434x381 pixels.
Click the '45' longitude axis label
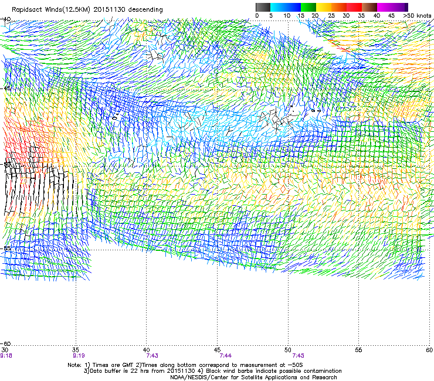217,350
